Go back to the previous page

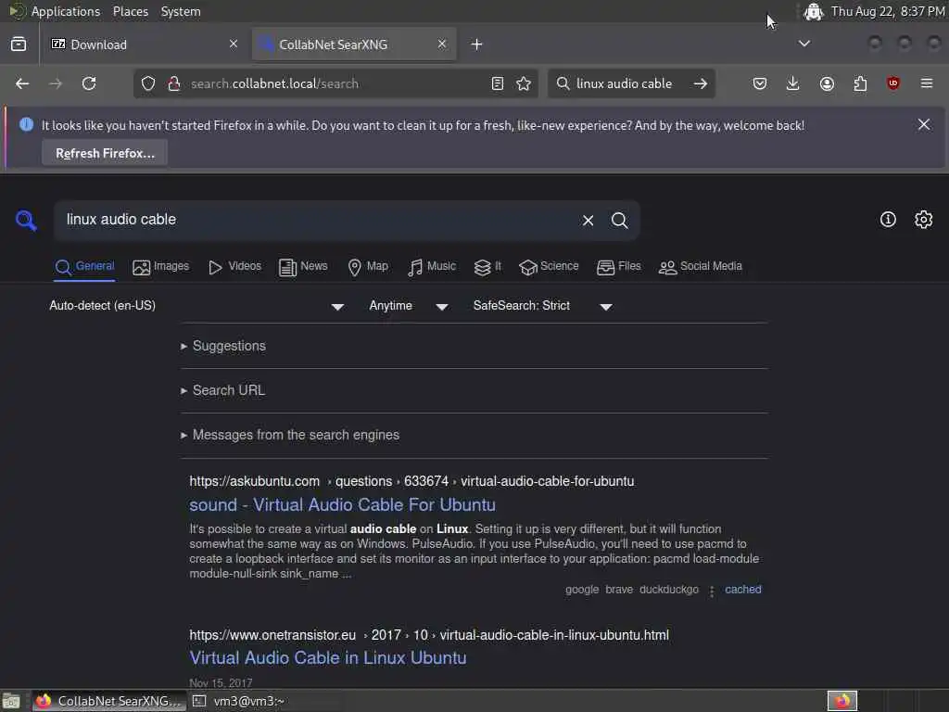click(22, 83)
